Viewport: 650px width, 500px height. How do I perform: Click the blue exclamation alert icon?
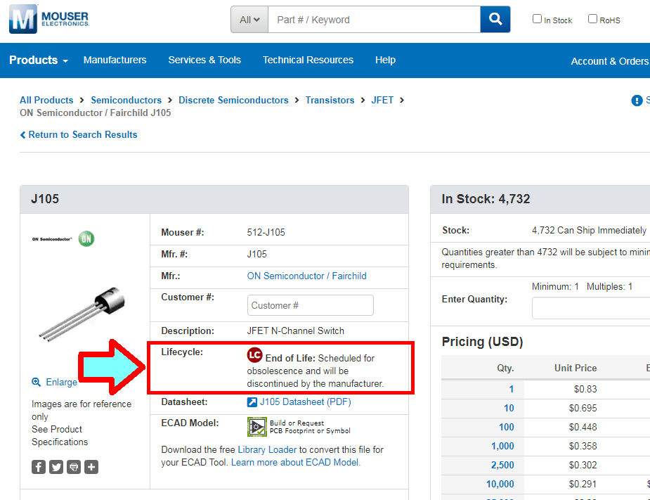(637, 101)
